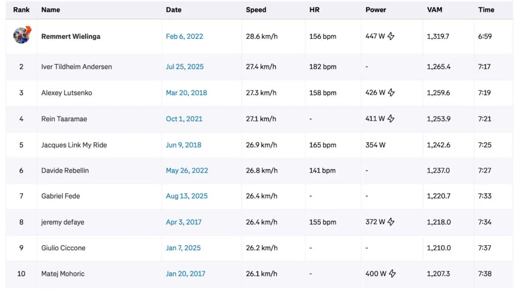Click the power meter bolt icon beside 447 W
The image size is (523, 296).
[391, 36]
